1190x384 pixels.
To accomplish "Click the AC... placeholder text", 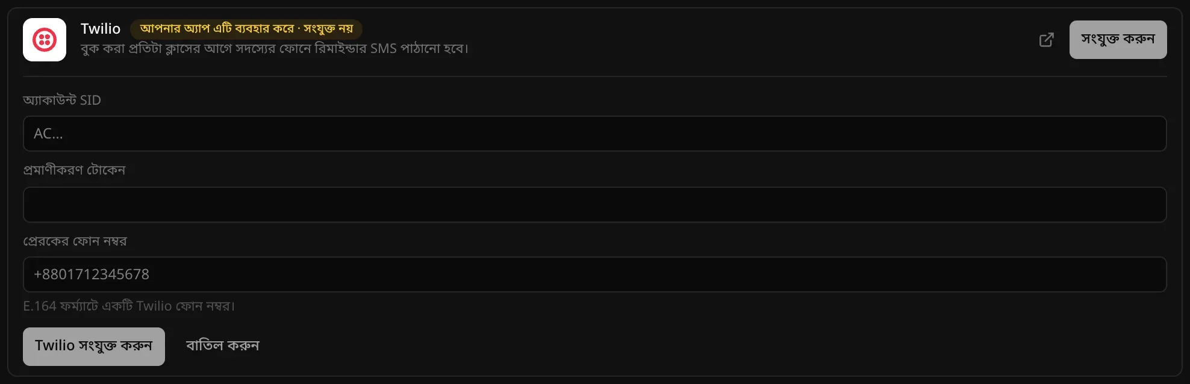I will (48, 134).
